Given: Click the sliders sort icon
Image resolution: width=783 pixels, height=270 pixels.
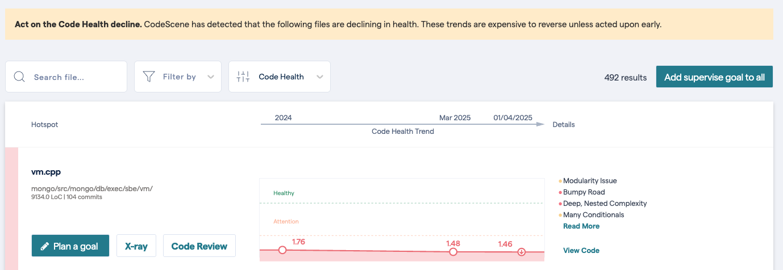Looking at the screenshot, I should (243, 77).
